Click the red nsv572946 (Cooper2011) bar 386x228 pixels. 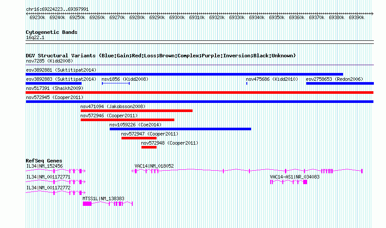pyautogui.click(x=128, y=120)
